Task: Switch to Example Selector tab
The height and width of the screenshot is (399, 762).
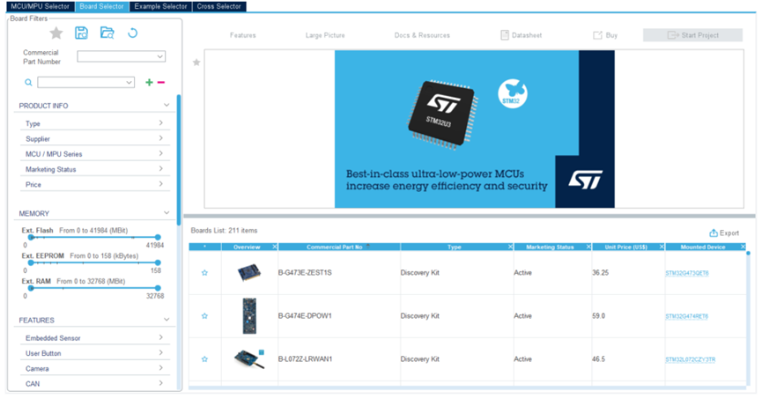Action: pyautogui.click(x=160, y=6)
